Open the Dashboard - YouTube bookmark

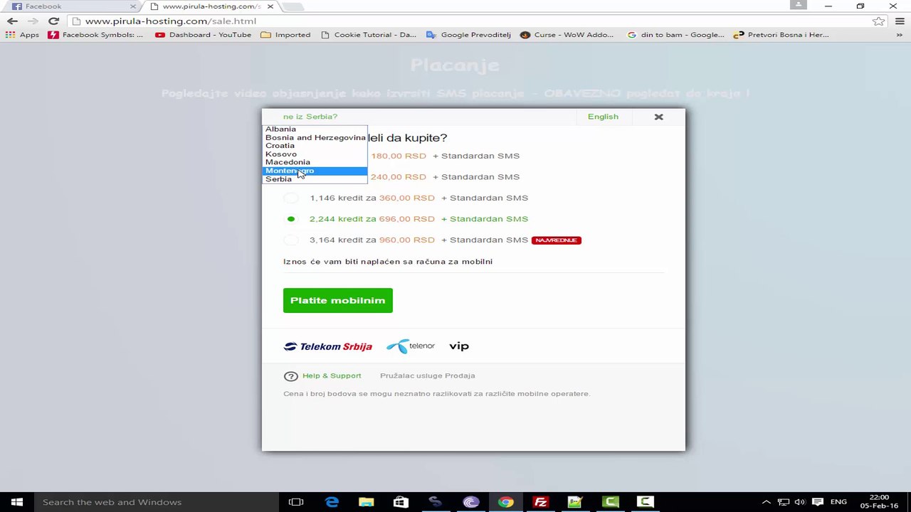click(x=203, y=35)
